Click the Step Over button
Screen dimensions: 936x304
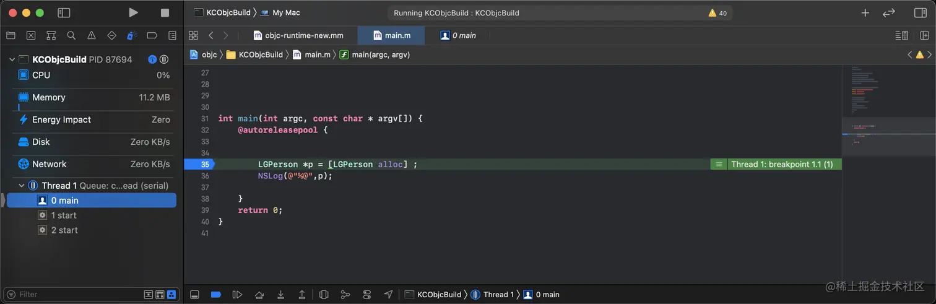click(x=259, y=295)
